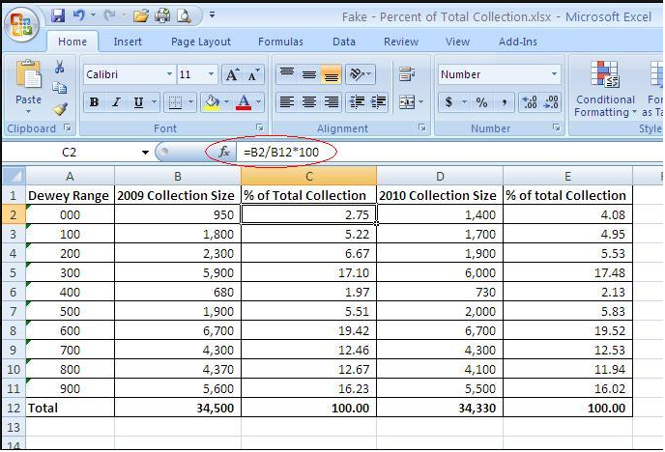Click the Cut scissors icon

pos(60,68)
